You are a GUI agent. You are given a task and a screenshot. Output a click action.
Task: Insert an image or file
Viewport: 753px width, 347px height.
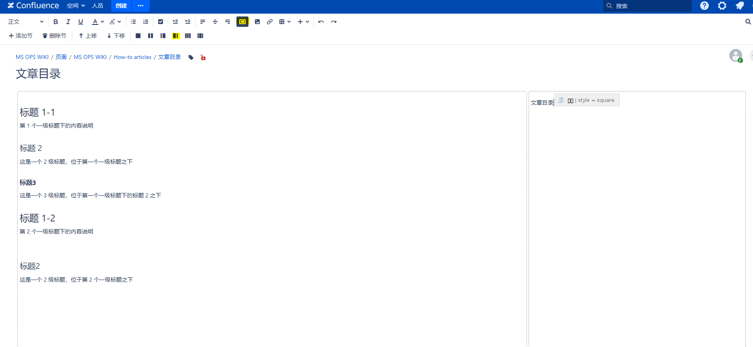(257, 22)
